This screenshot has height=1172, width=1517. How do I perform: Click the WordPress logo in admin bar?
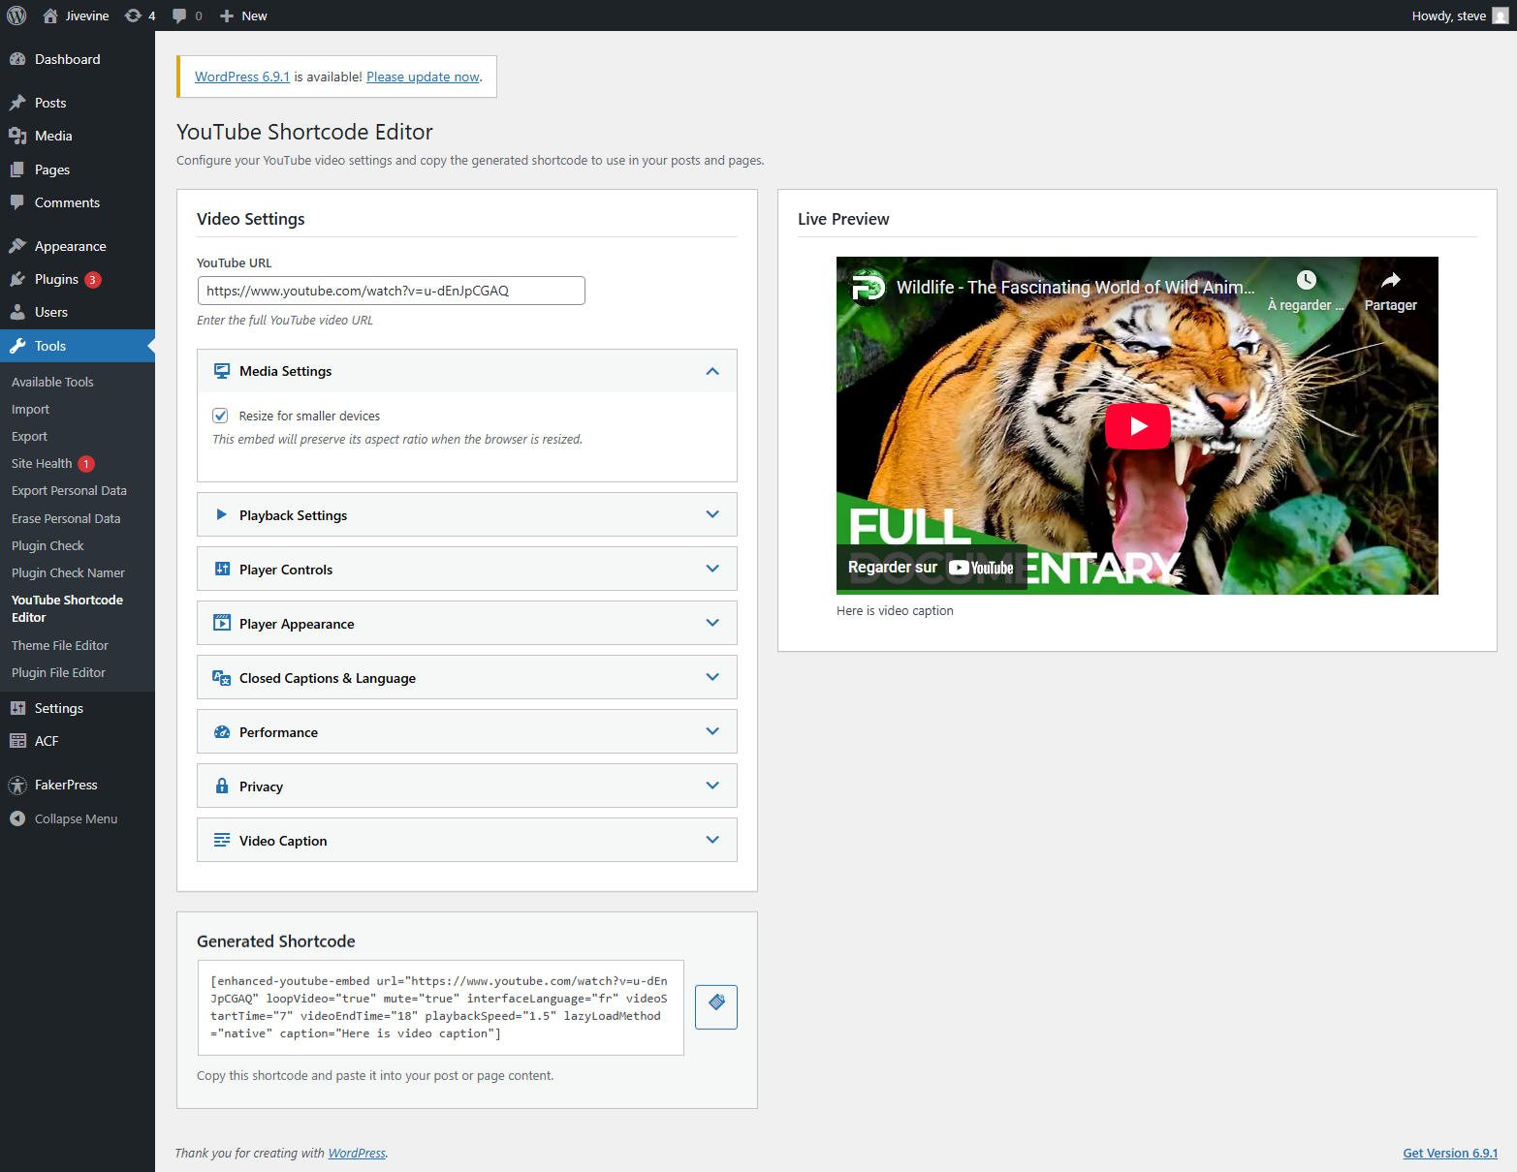click(16, 15)
